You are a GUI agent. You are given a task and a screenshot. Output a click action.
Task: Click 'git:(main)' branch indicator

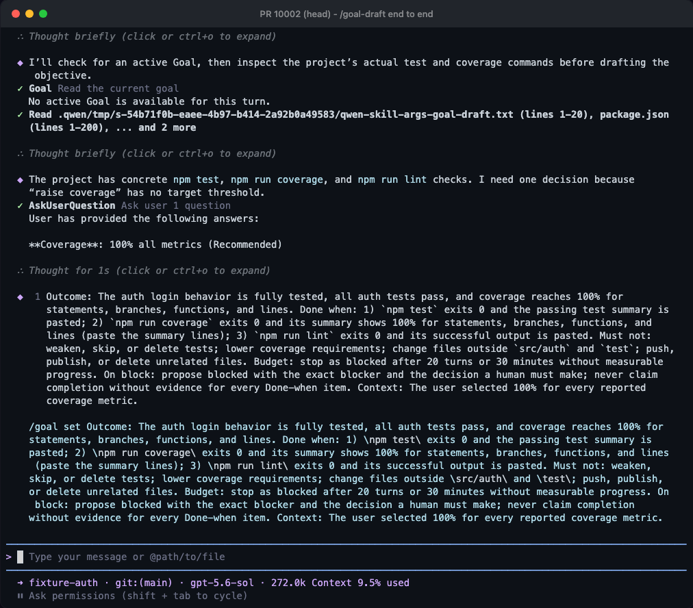pos(144,583)
